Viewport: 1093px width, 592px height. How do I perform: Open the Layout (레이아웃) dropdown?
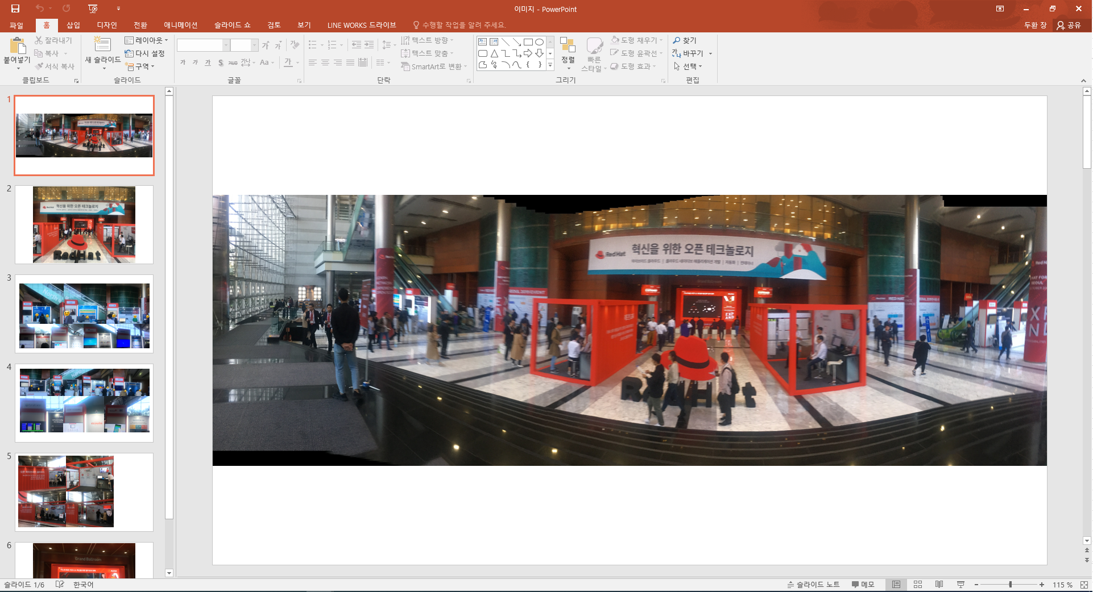147,40
